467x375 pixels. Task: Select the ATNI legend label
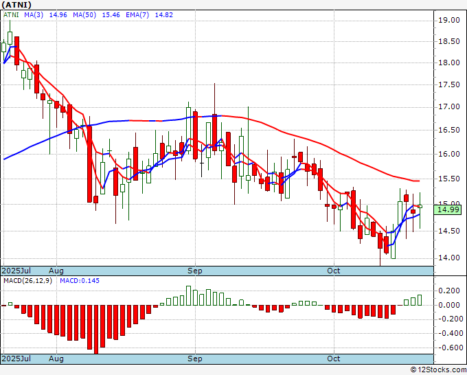(11, 15)
